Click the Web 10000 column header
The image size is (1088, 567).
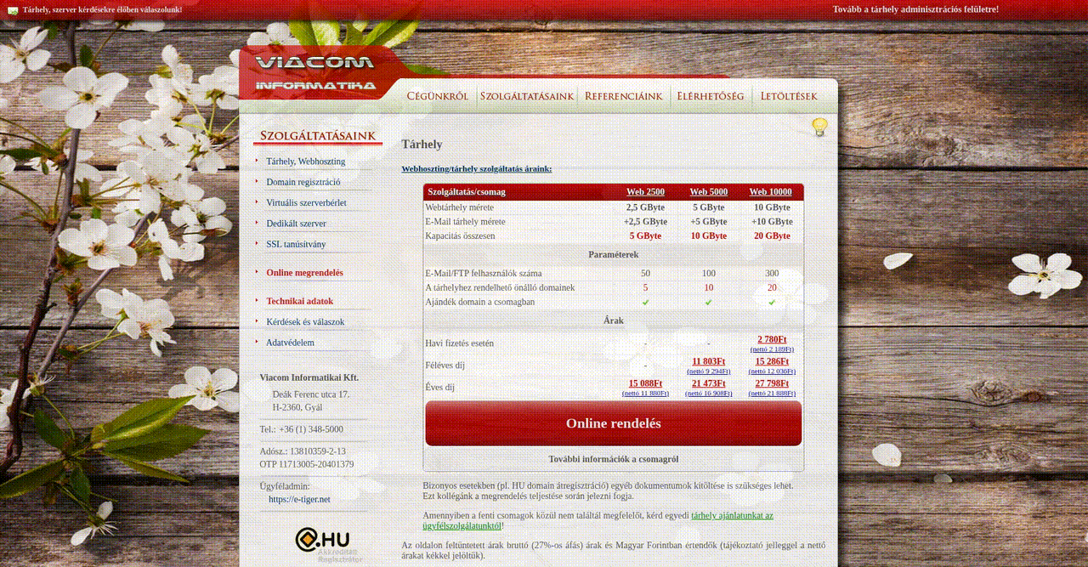point(771,192)
